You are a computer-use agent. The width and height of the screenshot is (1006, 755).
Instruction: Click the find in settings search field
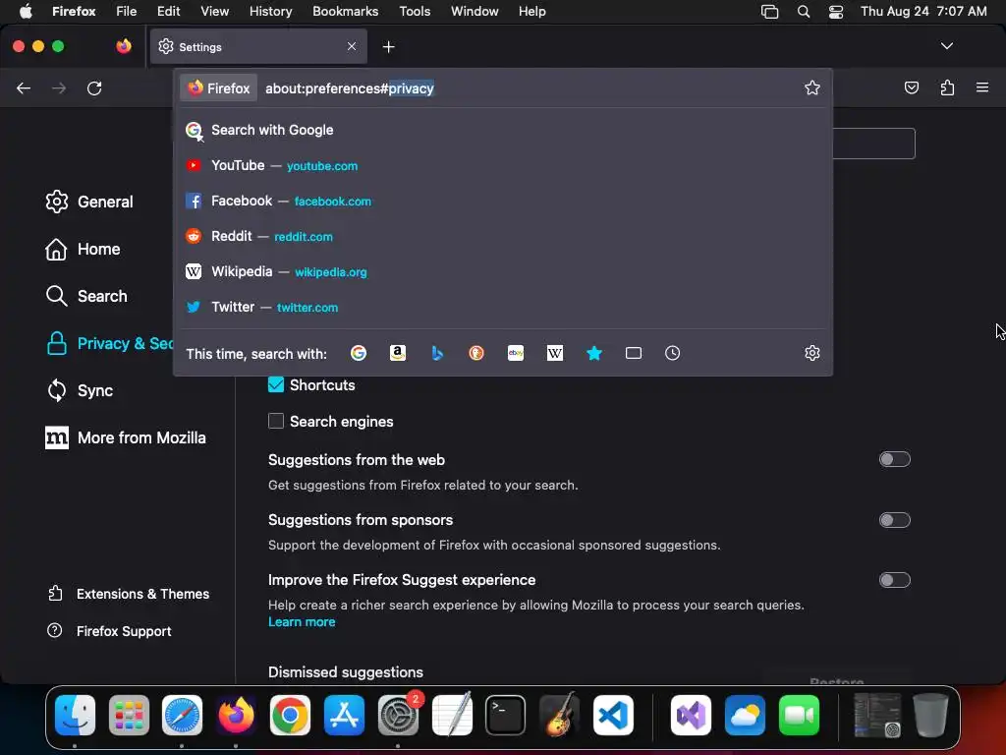[x=873, y=144]
